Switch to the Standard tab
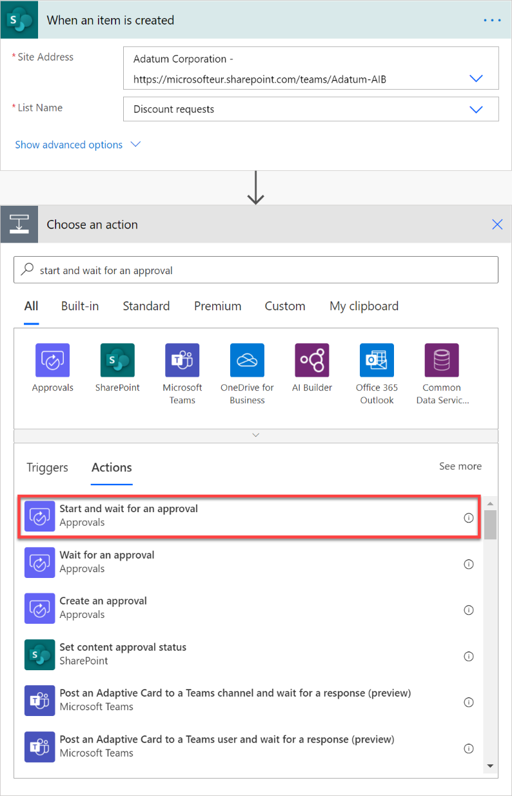The width and height of the screenshot is (512, 796). tap(146, 306)
